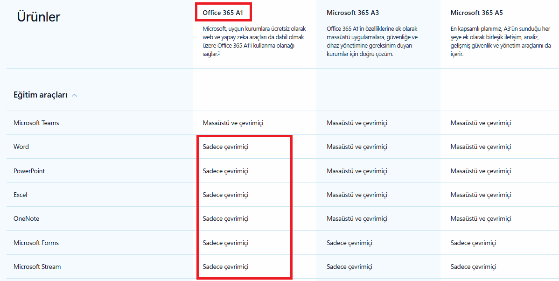Click PowerPoint value under Microsoft 365 A3
The width and height of the screenshot is (559, 281).
[357, 171]
